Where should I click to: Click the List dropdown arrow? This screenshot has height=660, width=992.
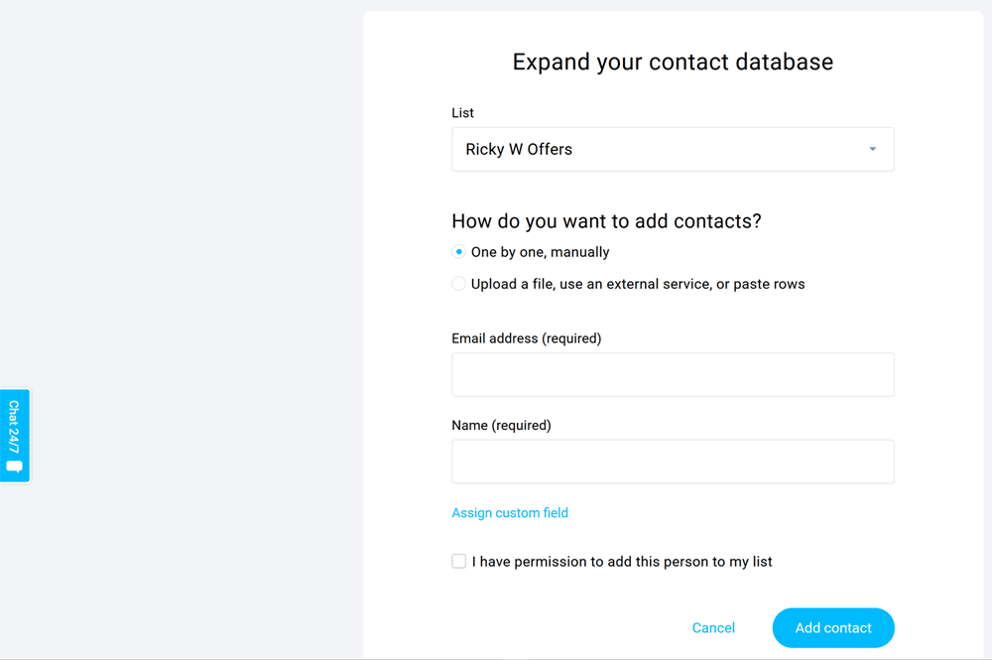(873, 150)
